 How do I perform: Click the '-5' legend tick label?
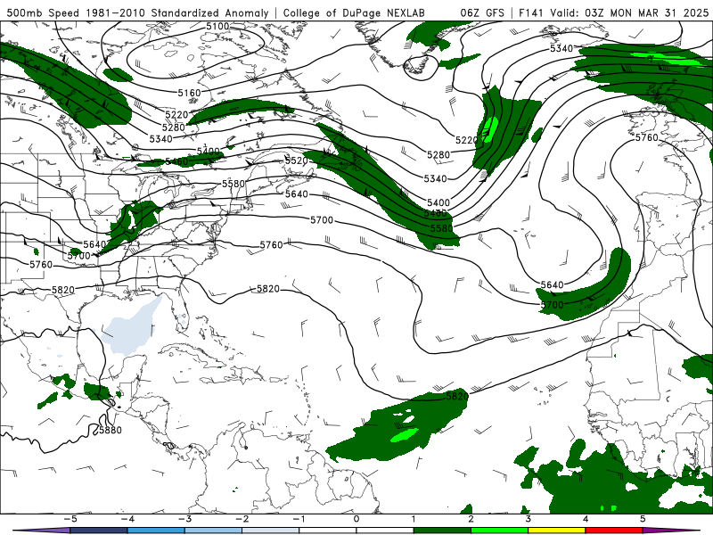pyautogui.click(x=70, y=519)
